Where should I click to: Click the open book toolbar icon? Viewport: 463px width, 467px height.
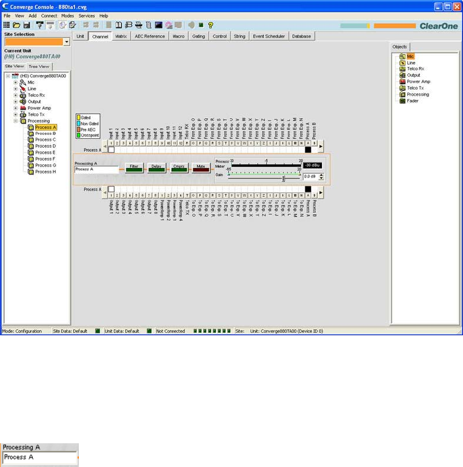pos(119,25)
